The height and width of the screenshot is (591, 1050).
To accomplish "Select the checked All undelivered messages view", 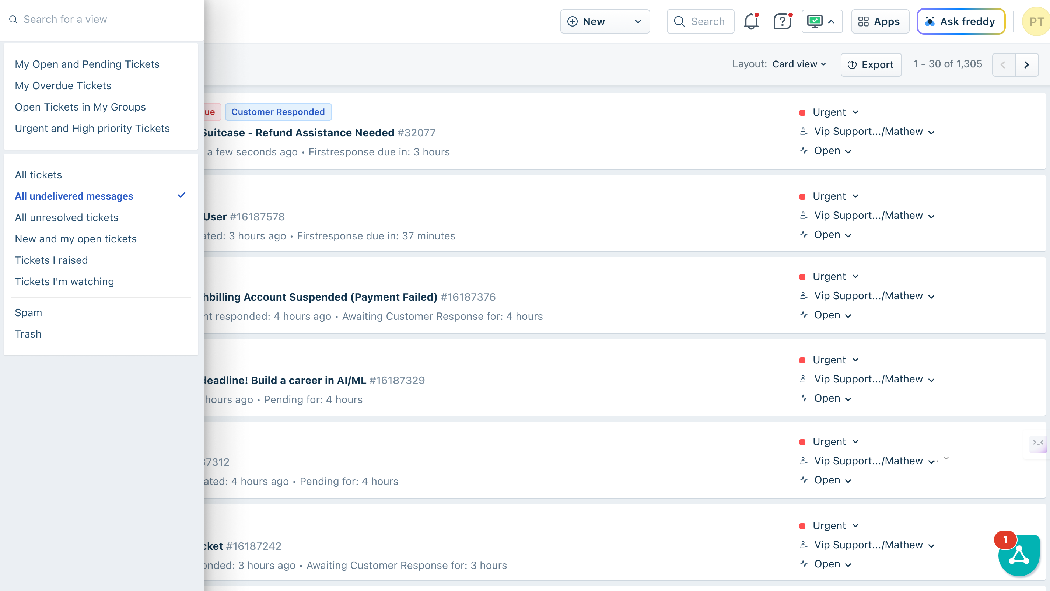I will click(x=74, y=196).
